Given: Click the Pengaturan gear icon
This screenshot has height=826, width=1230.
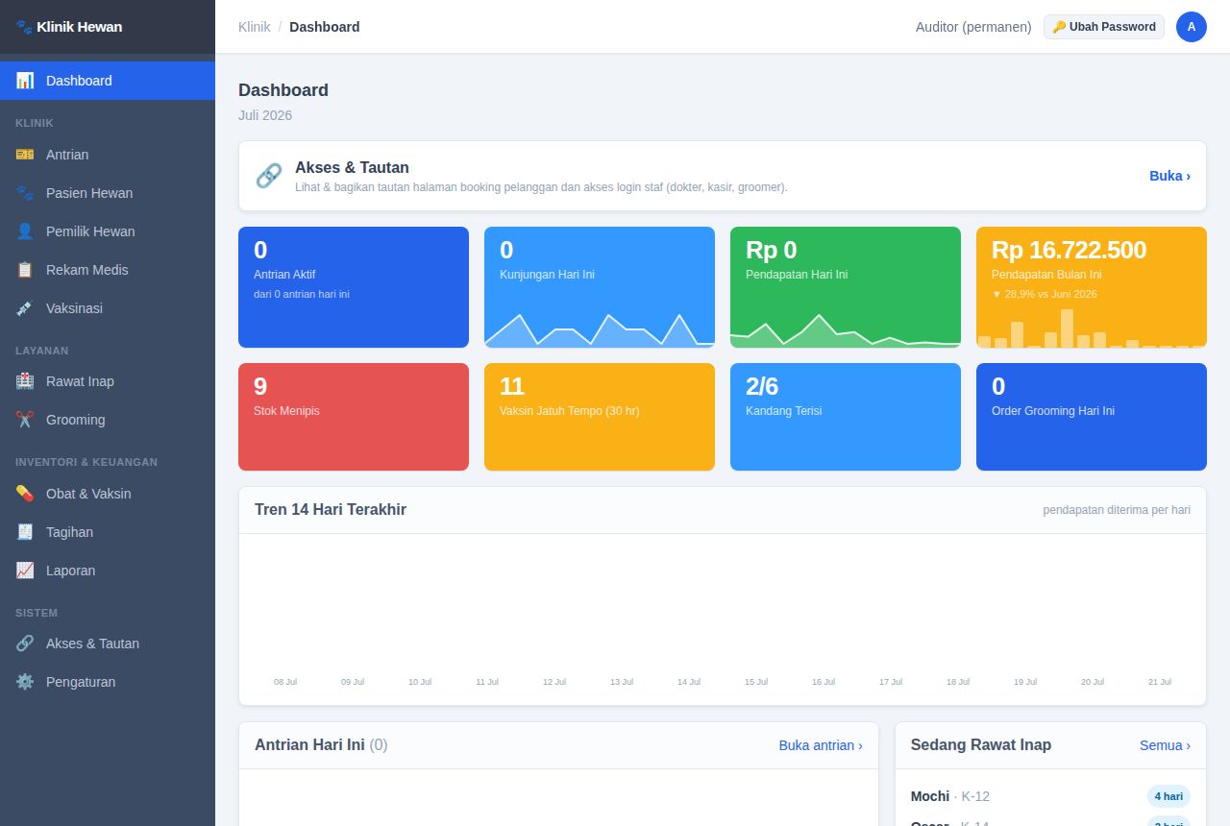Looking at the screenshot, I should (x=25, y=682).
